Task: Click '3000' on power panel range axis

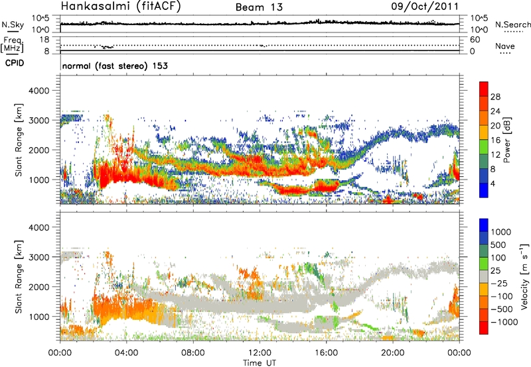Action: [38, 121]
